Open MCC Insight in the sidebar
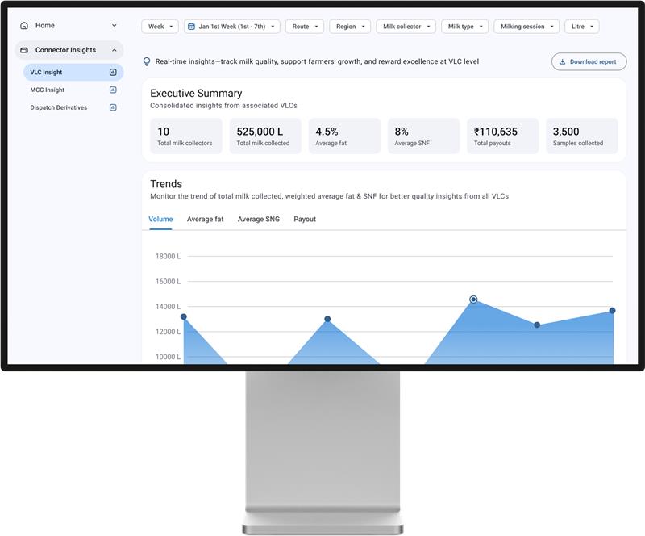This screenshot has width=645, height=536. (x=48, y=90)
